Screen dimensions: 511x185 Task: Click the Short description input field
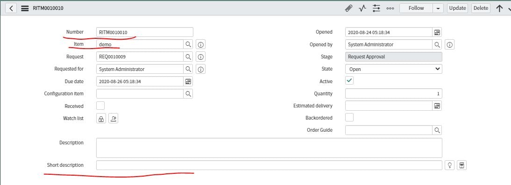pyautogui.click(x=269, y=165)
